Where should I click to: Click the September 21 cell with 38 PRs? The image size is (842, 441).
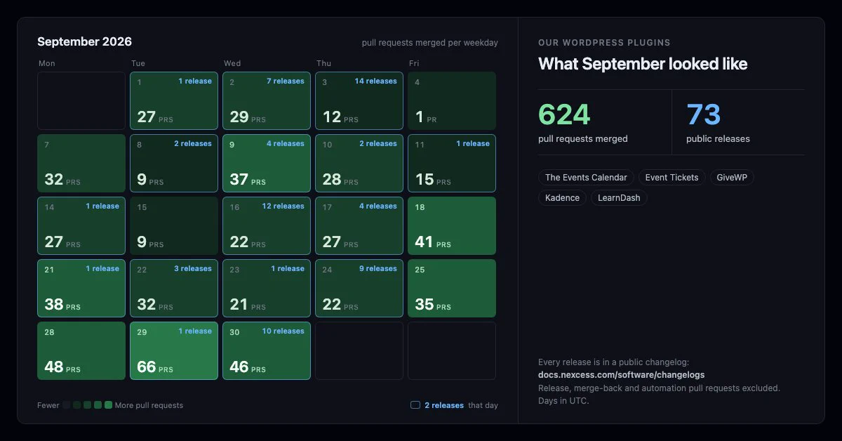(81, 289)
